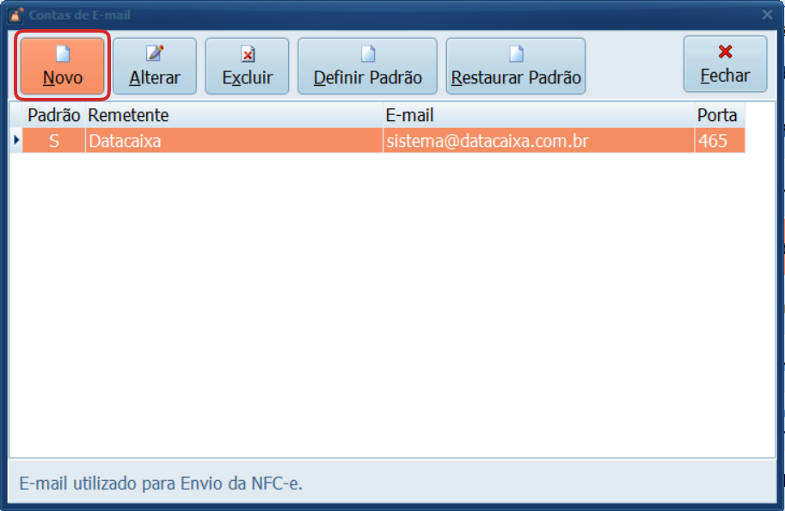Close the window with the title bar X

[x=767, y=15]
